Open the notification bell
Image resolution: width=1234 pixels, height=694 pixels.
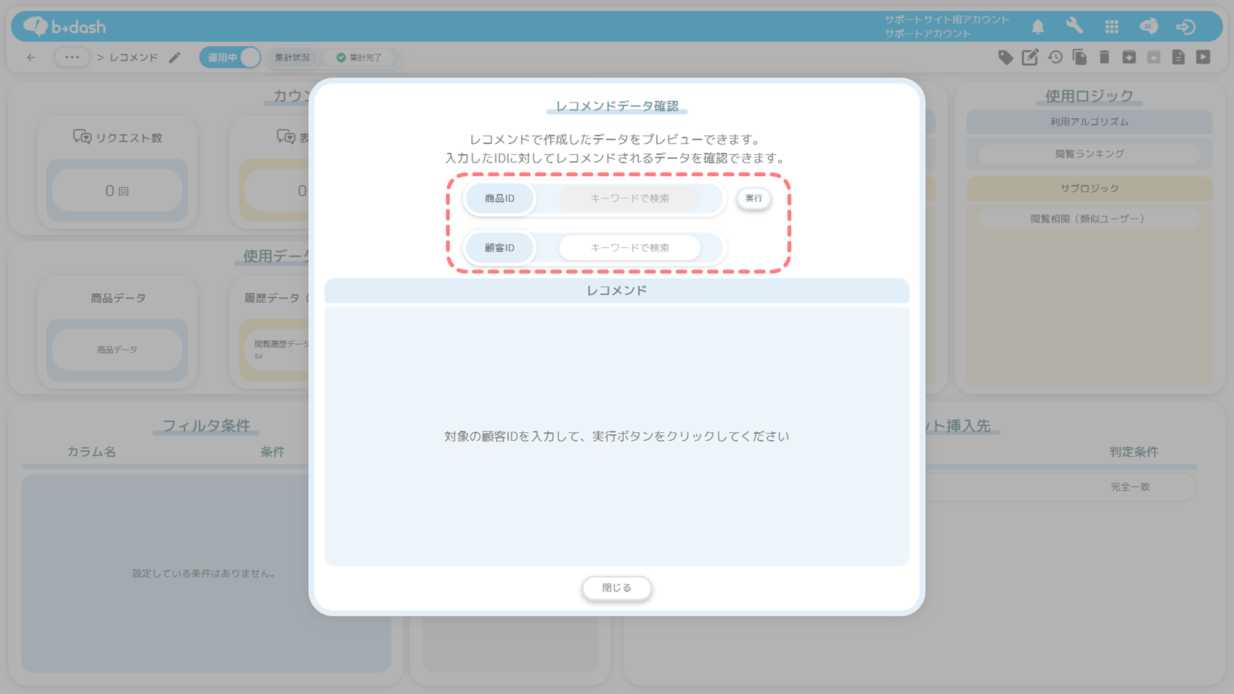pos(1037,27)
